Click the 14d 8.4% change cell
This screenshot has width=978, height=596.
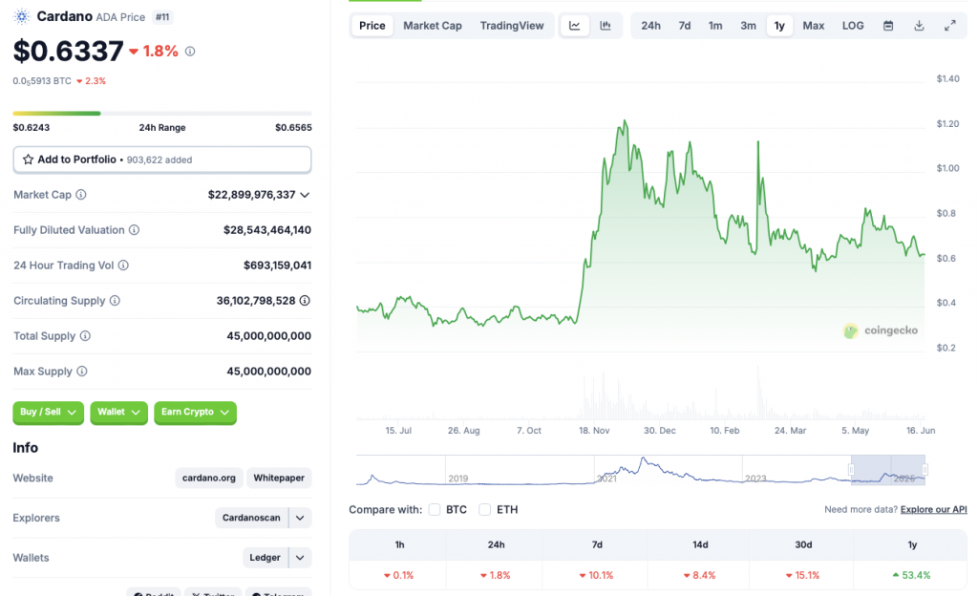pyautogui.click(x=699, y=575)
